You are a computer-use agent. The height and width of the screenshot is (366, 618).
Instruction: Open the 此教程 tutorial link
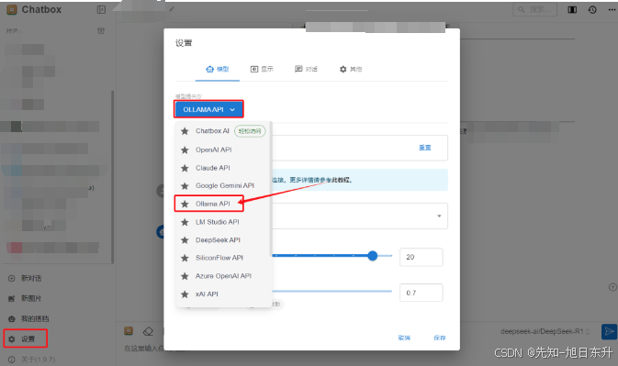click(342, 180)
